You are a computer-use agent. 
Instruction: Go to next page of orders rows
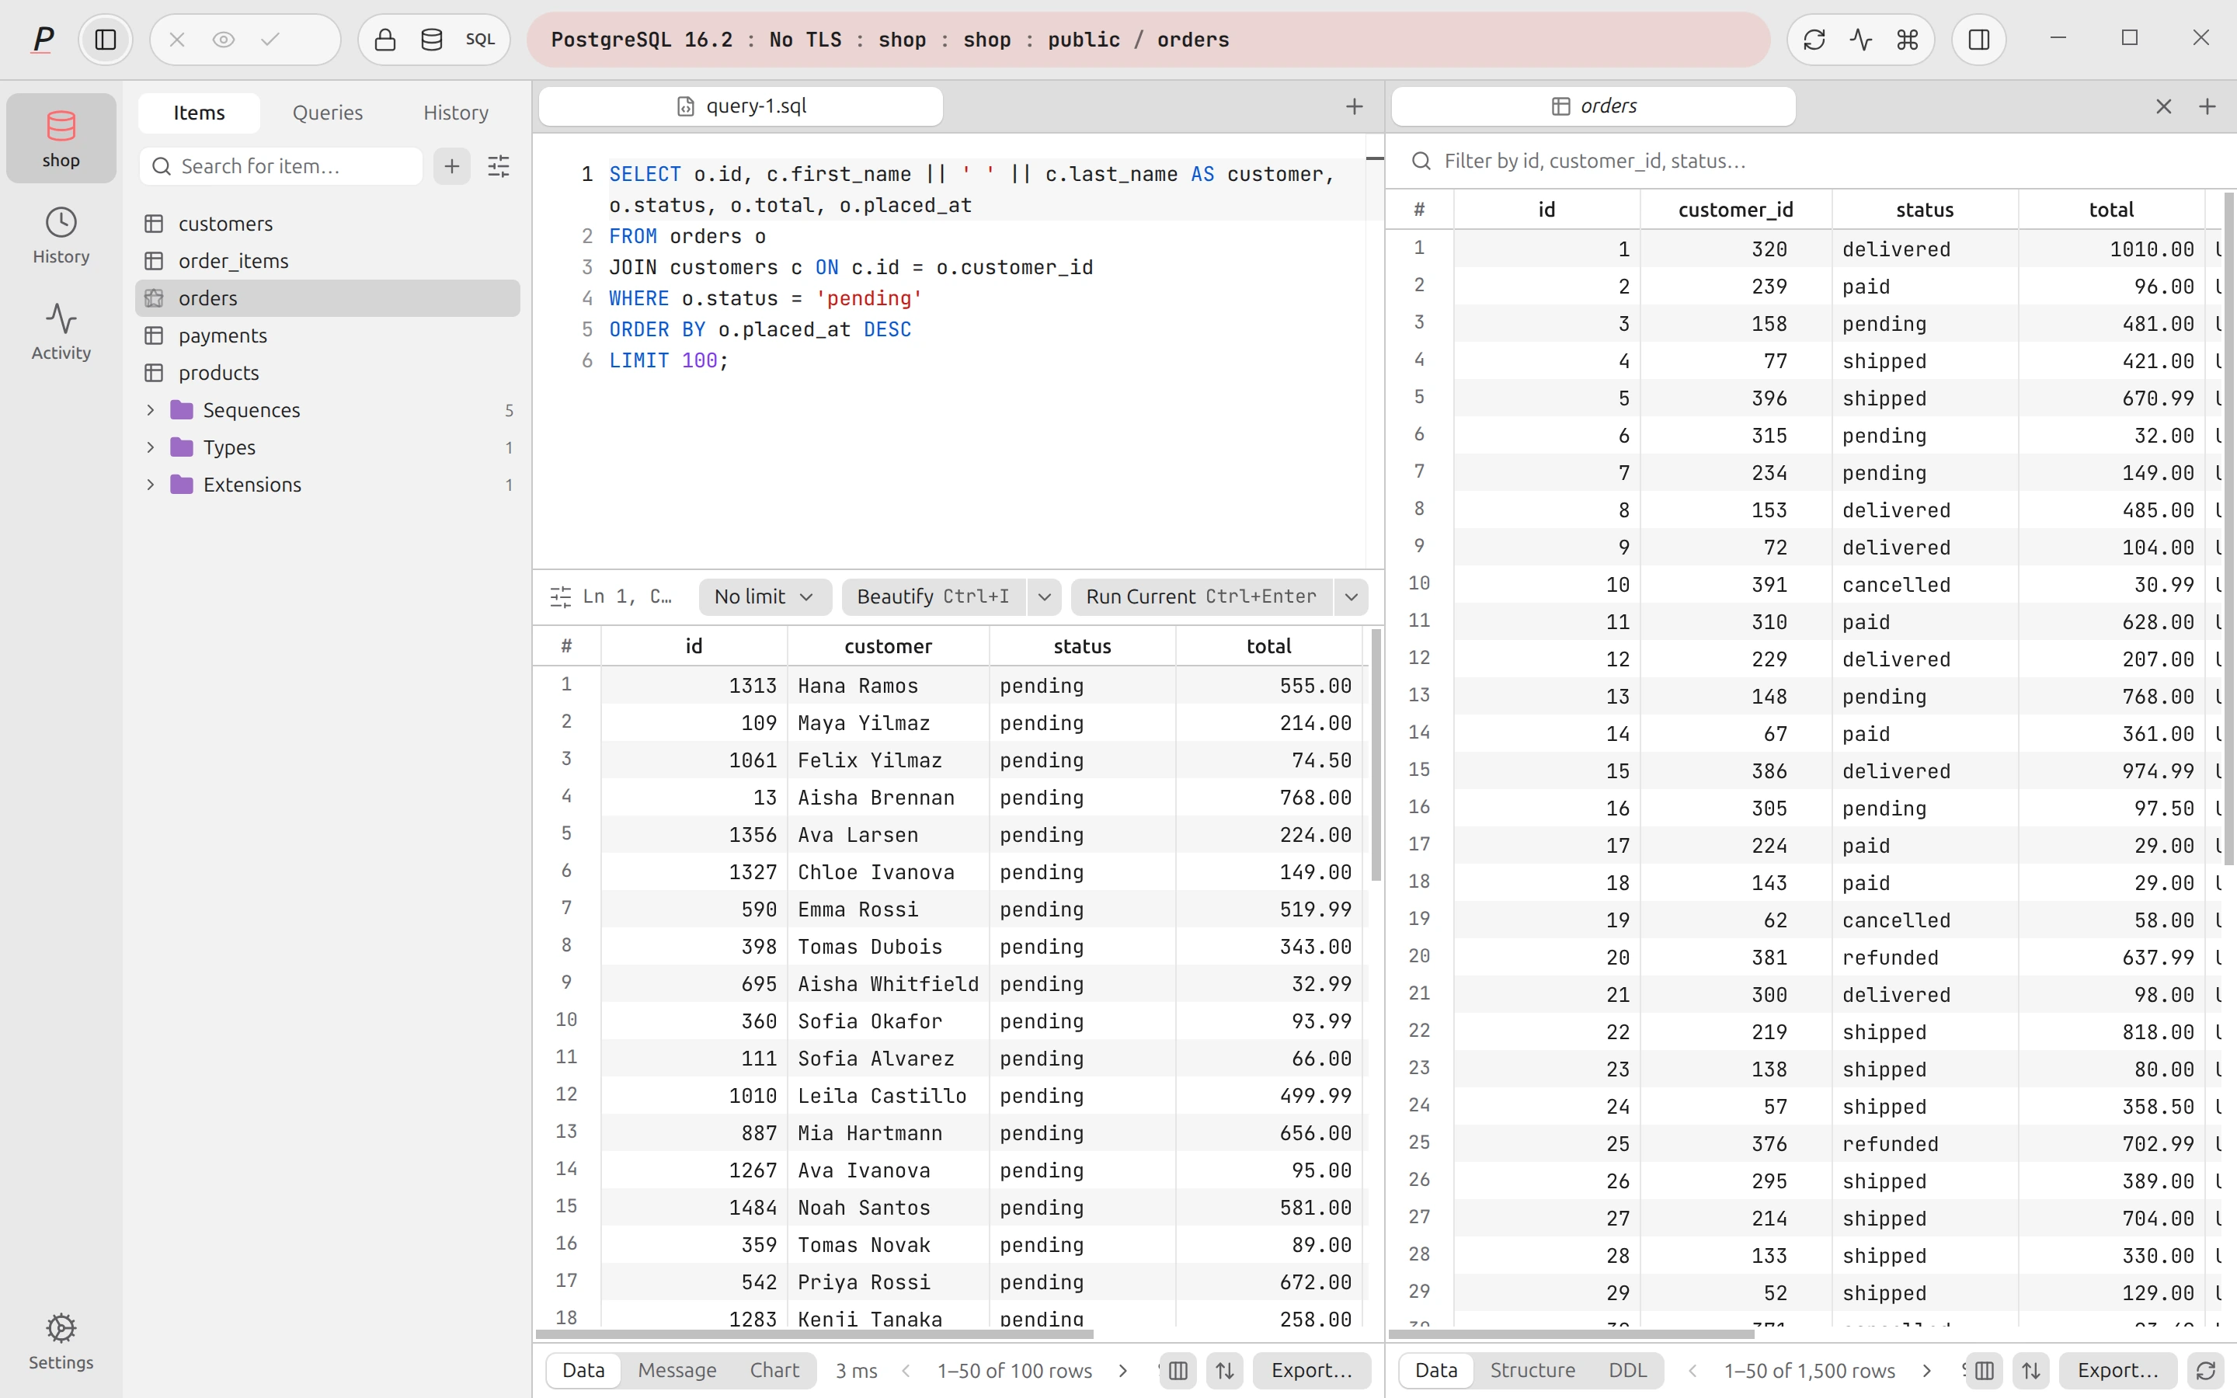coord(1927,1370)
